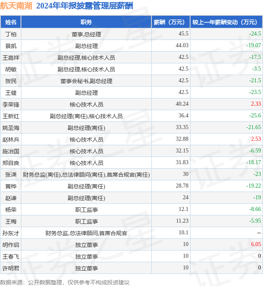Click the salary value 36.4
This screenshot has width=263, height=286.
(x=183, y=115)
